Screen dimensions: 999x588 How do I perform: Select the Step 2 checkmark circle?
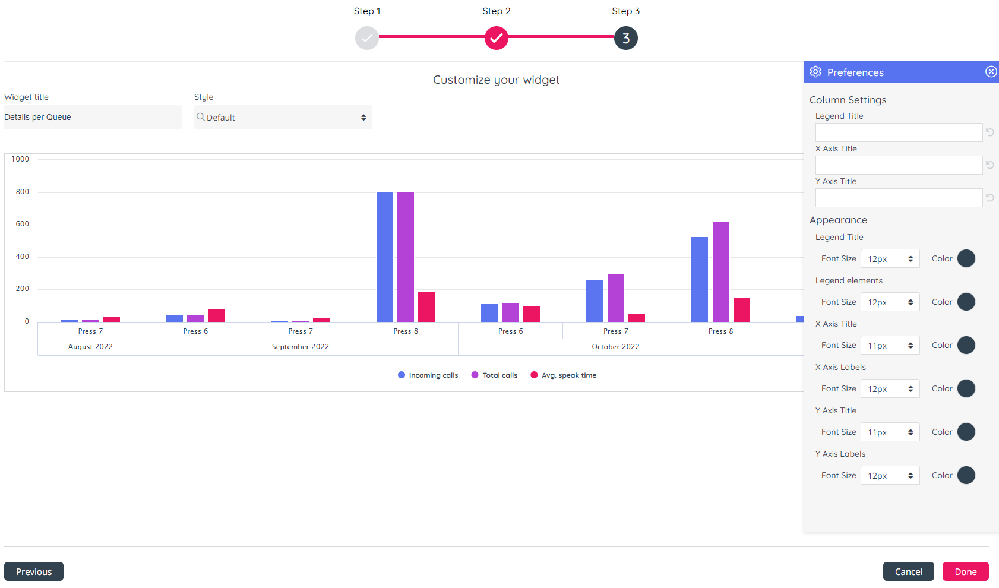(x=497, y=38)
